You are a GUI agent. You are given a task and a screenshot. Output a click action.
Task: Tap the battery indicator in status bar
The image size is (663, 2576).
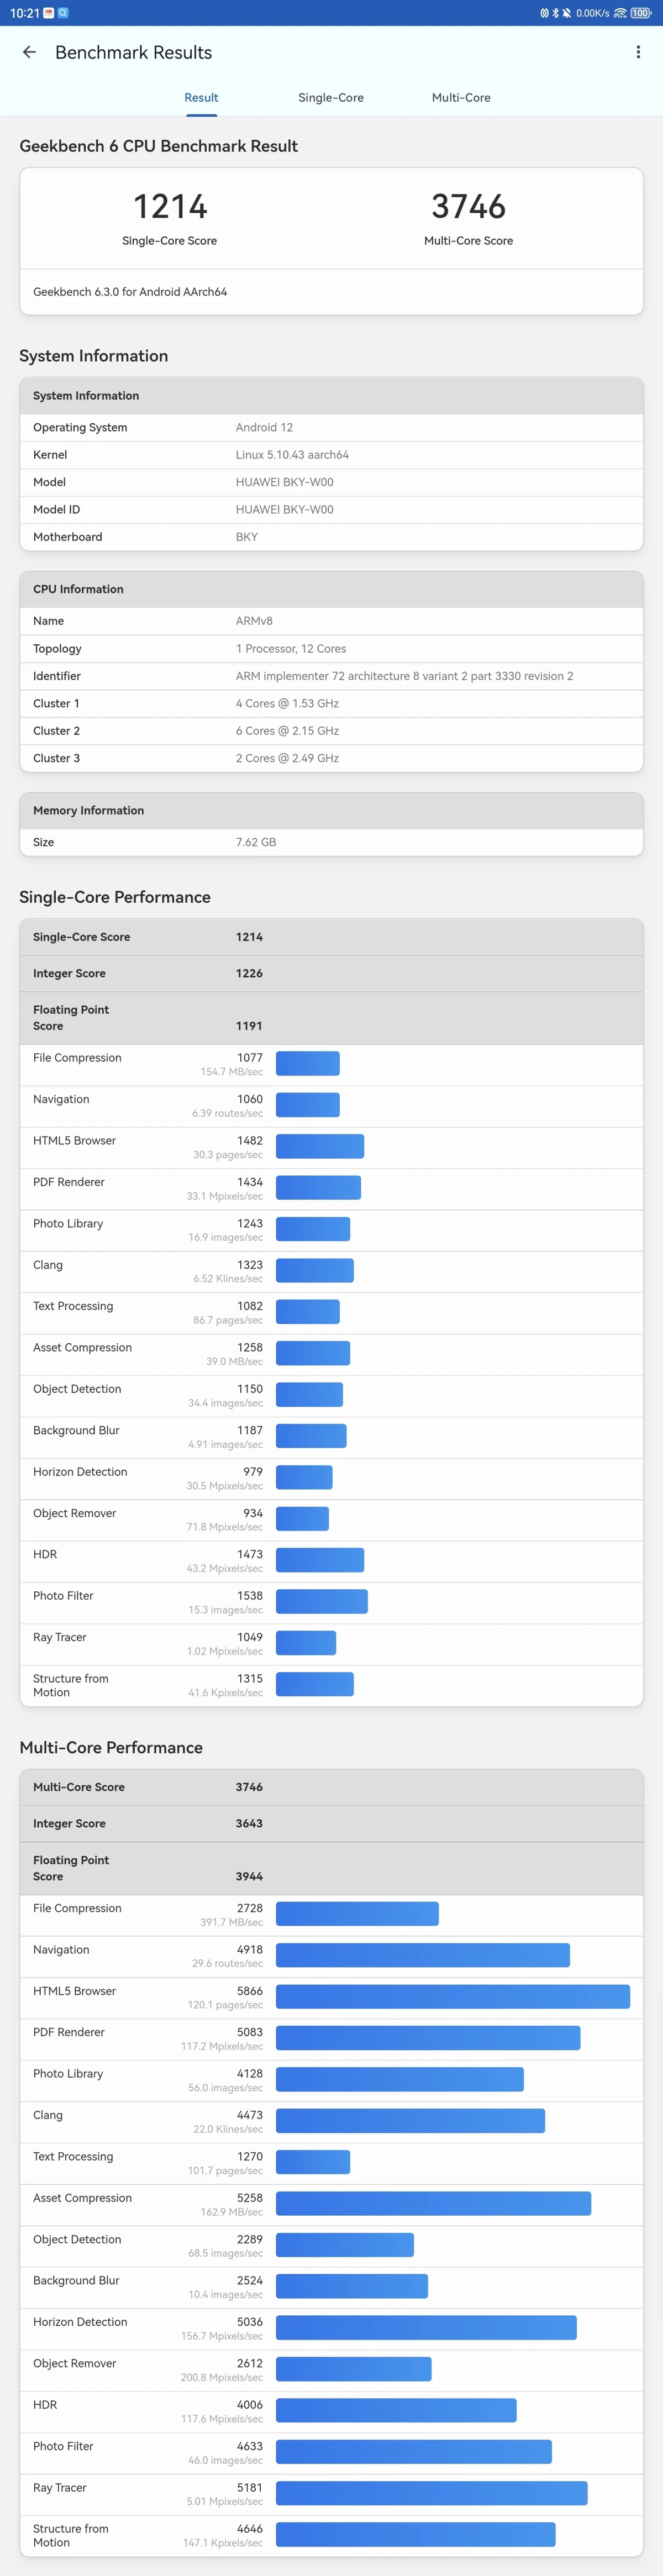point(640,13)
